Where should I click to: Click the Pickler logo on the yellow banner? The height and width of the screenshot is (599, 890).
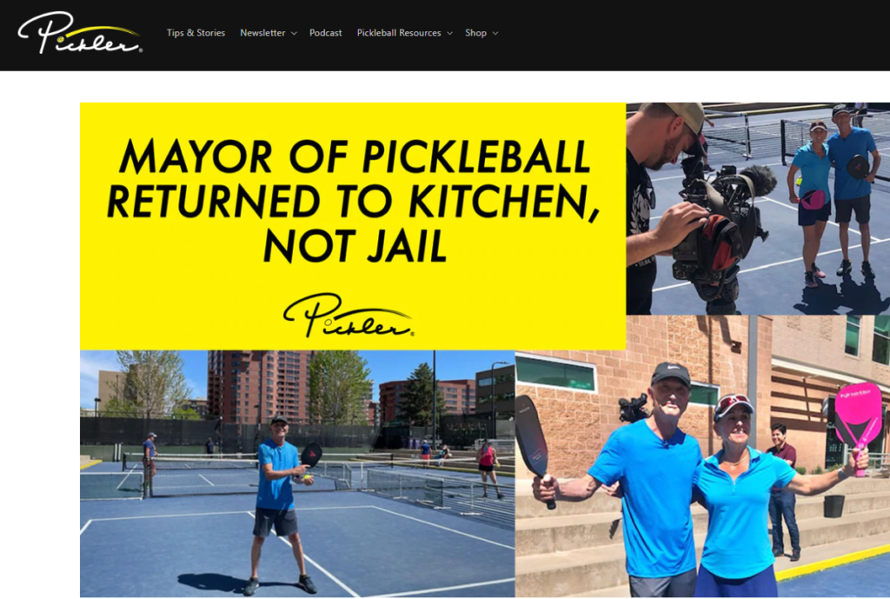tap(348, 315)
